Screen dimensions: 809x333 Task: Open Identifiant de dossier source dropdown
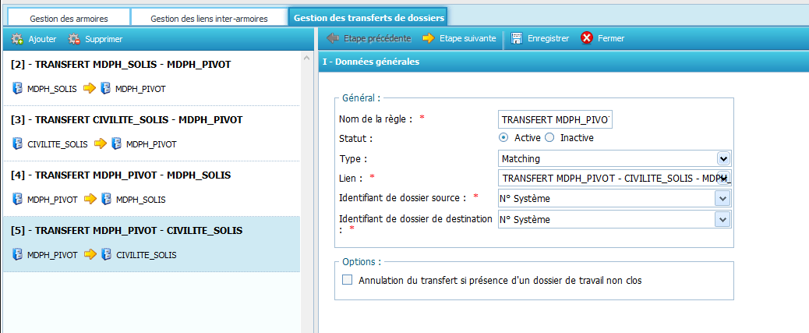point(722,199)
